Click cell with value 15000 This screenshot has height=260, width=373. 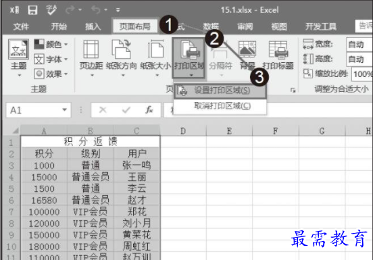click(44, 177)
